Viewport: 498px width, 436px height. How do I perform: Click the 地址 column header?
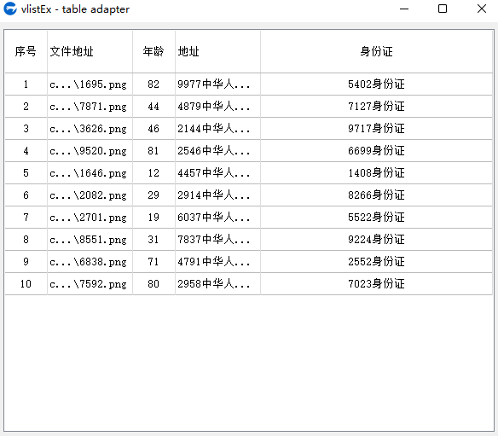pyautogui.click(x=217, y=51)
